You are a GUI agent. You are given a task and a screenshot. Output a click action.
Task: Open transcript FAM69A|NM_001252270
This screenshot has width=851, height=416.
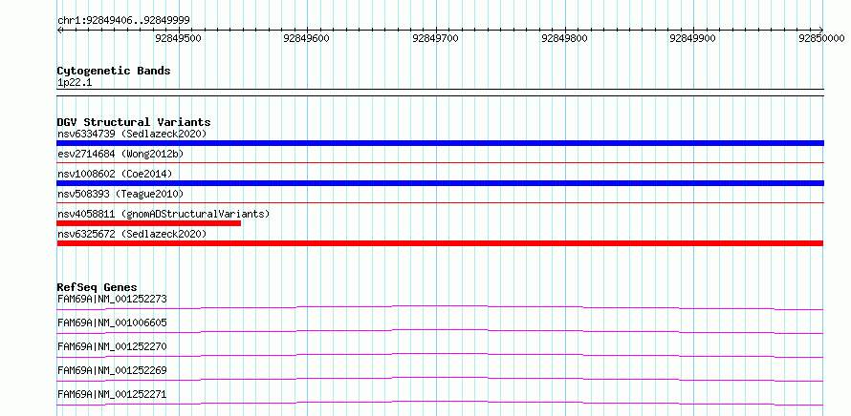112,346
